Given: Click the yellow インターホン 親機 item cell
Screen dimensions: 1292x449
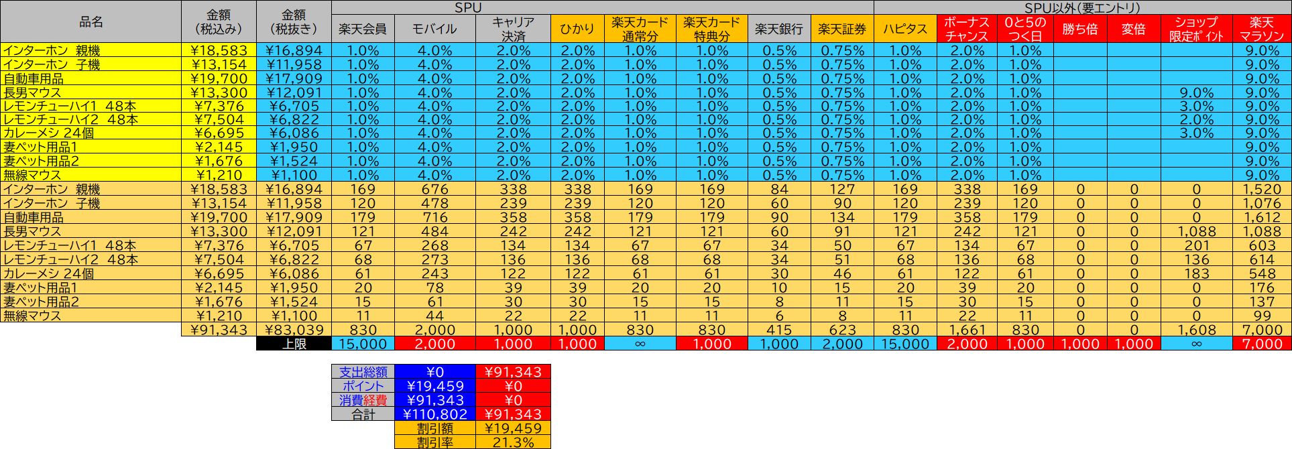Looking at the screenshot, I should tap(91, 50).
